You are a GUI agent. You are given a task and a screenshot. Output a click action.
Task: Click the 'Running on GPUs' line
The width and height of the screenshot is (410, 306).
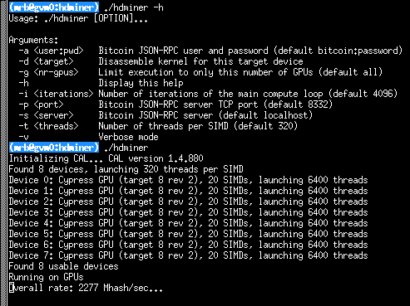[x=46, y=277]
